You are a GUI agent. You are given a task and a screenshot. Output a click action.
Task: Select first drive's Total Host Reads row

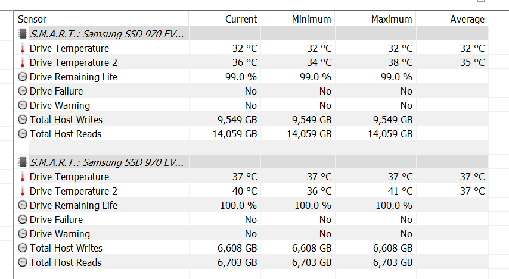pyautogui.click(x=252, y=134)
